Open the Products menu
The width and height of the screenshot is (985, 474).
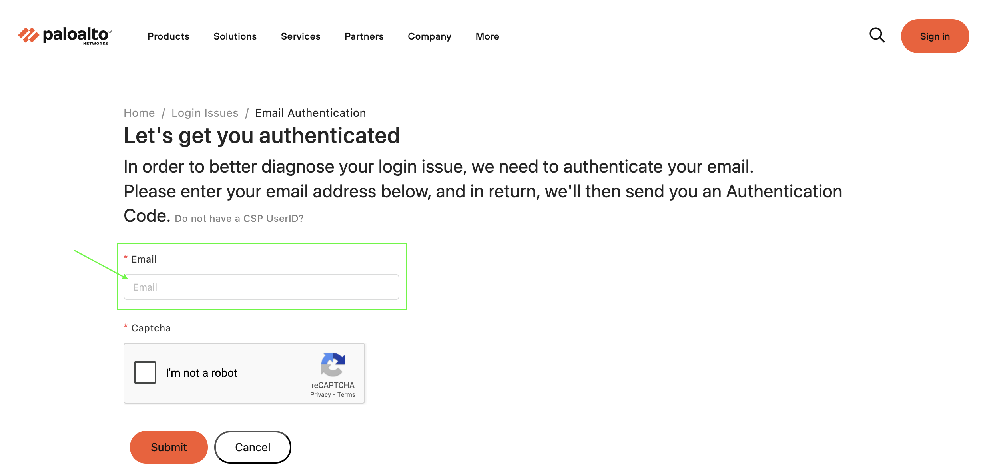point(168,36)
